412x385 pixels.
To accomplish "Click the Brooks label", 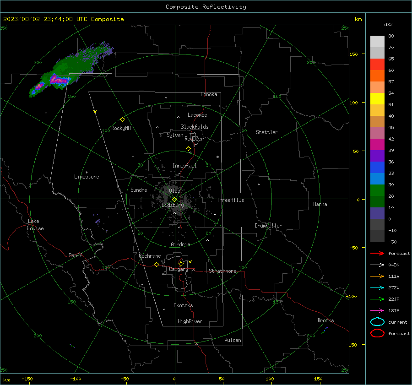I will pyautogui.click(x=325, y=320).
